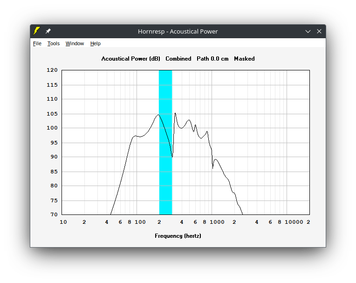Click the 120 dB y-axis value
Screen dimensions: 356x283
coord(52,70)
